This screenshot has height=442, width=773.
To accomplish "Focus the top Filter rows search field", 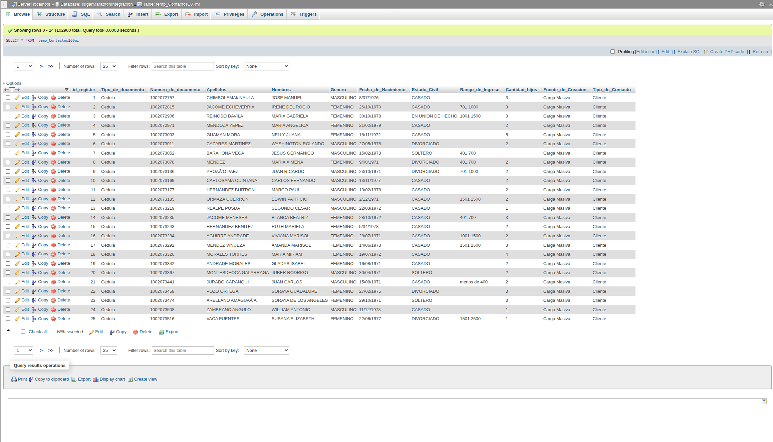I will (x=183, y=66).
